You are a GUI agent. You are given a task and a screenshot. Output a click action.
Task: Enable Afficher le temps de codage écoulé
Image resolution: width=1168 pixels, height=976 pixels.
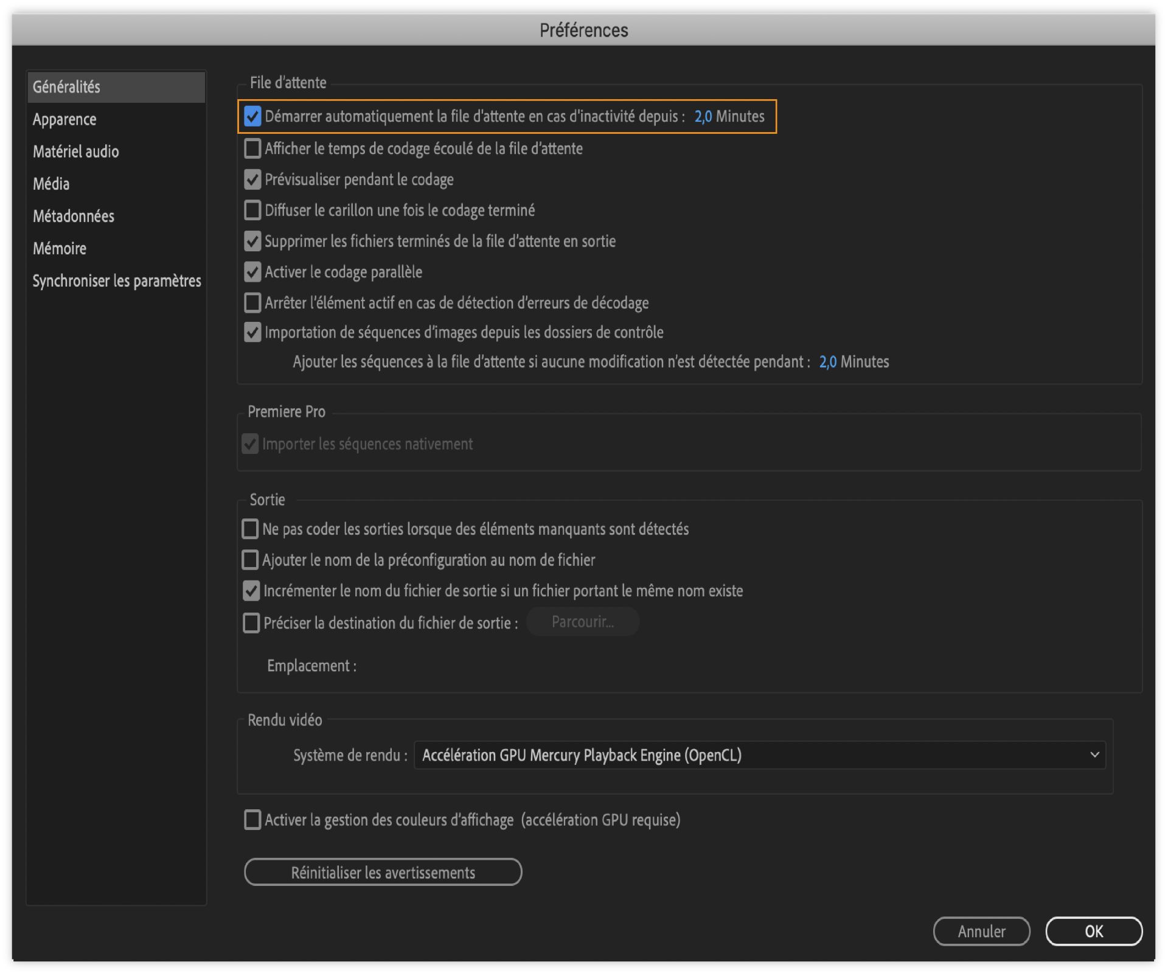[x=252, y=148]
